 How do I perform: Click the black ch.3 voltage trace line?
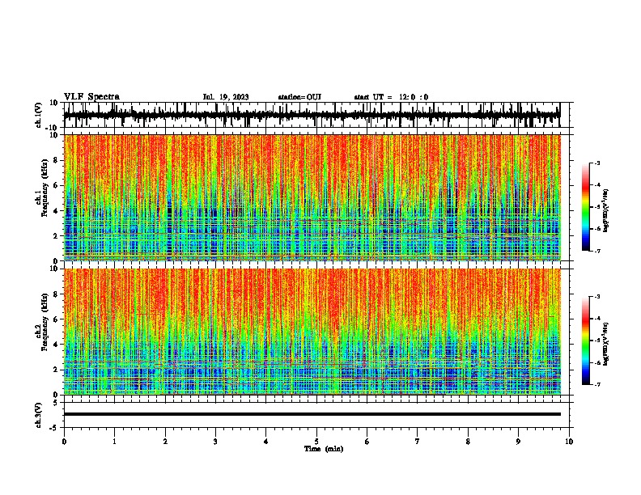[x=312, y=414]
